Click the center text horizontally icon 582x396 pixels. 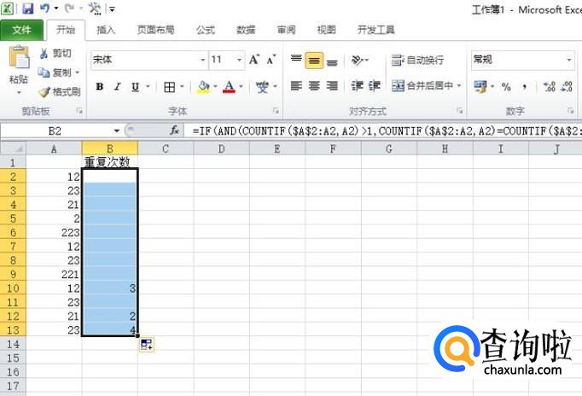point(314,86)
